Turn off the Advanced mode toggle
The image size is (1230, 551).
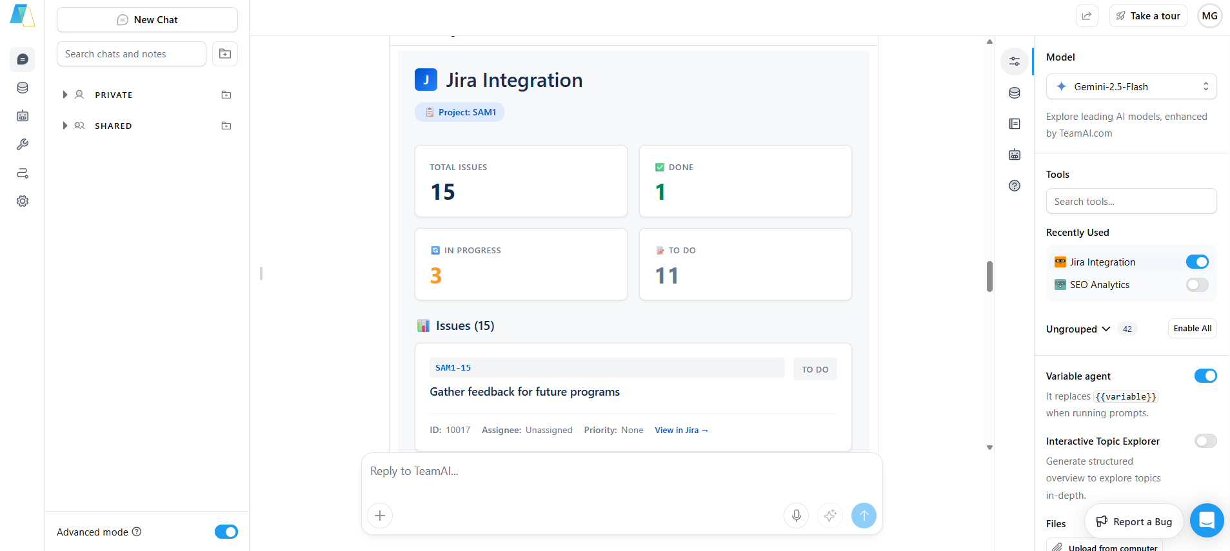click(226, 532)
